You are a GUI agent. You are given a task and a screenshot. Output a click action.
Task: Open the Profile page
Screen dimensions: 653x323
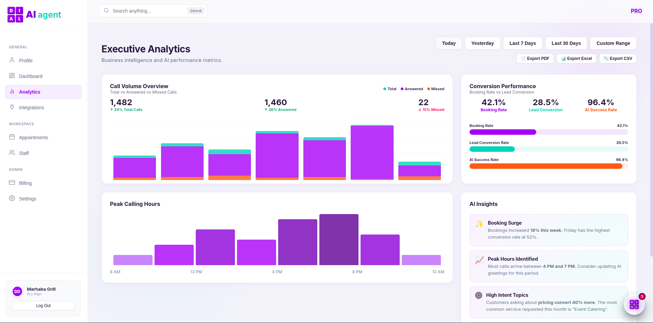(x=43, y=61)
